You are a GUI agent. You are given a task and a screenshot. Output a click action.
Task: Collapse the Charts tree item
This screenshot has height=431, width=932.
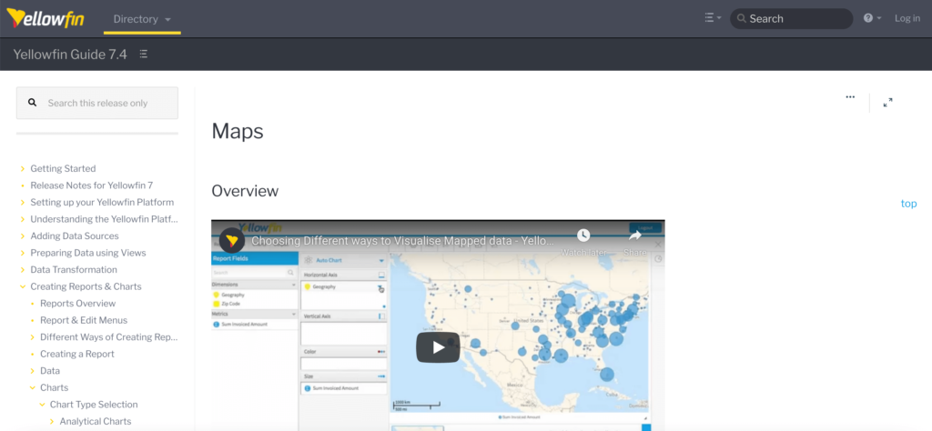pos(32,387)
